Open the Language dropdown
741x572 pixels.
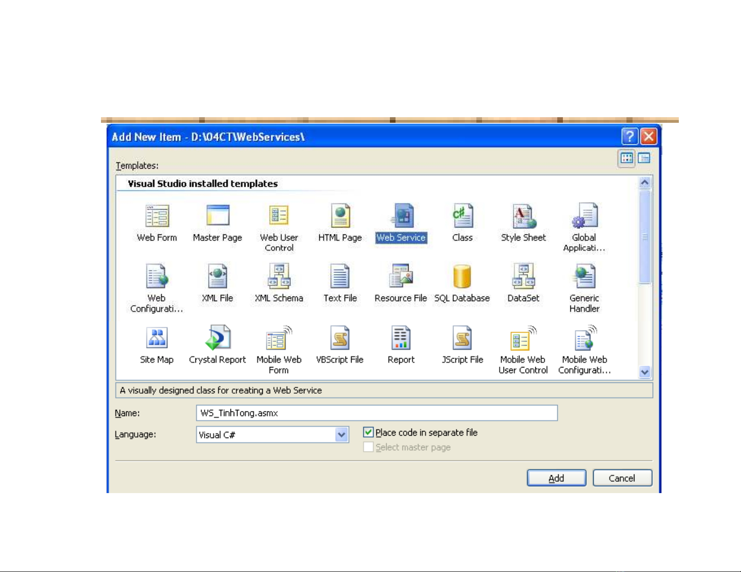[x=342, y=435]
